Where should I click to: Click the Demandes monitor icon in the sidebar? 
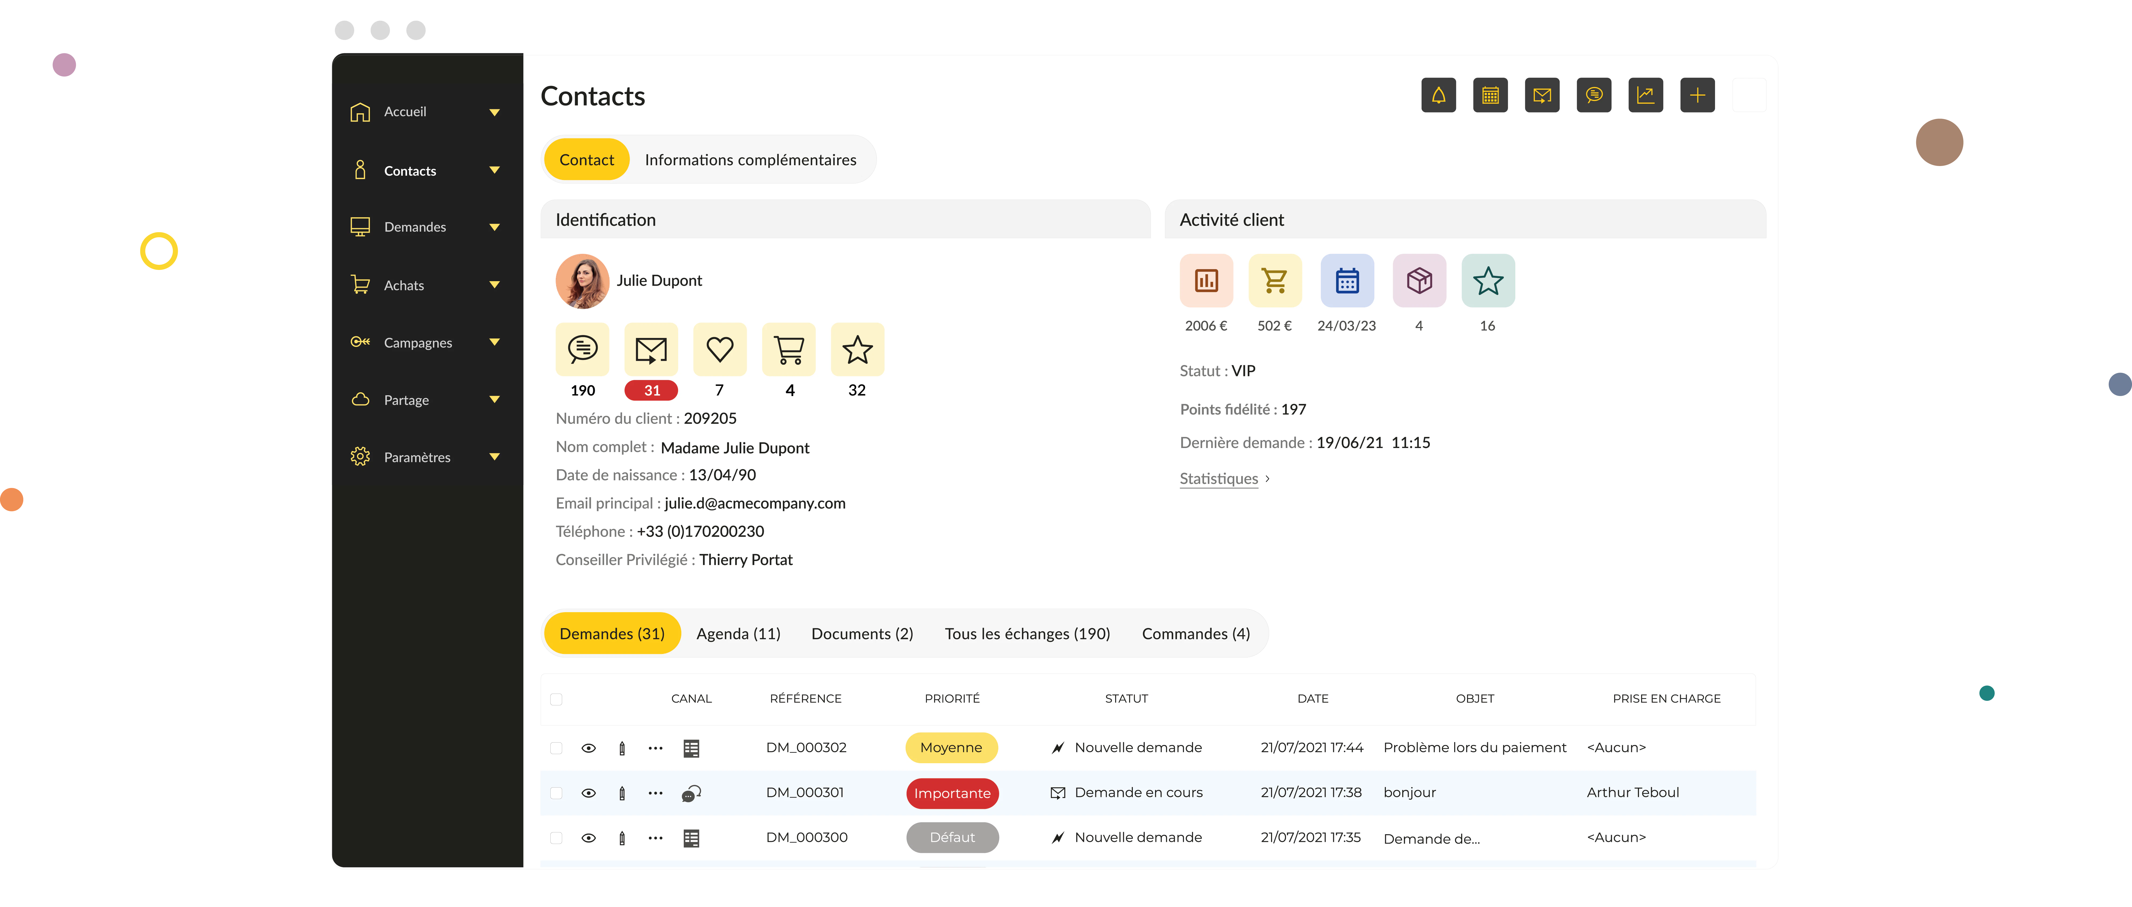(360, 227)
